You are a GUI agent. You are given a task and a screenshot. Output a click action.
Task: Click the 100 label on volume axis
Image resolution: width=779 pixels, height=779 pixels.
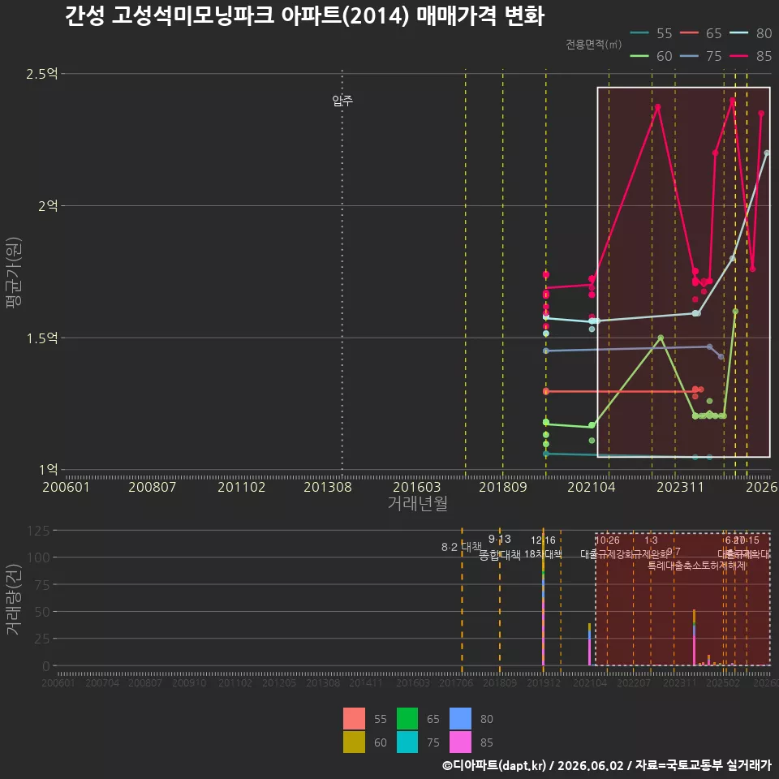click(x=39, y=557)
